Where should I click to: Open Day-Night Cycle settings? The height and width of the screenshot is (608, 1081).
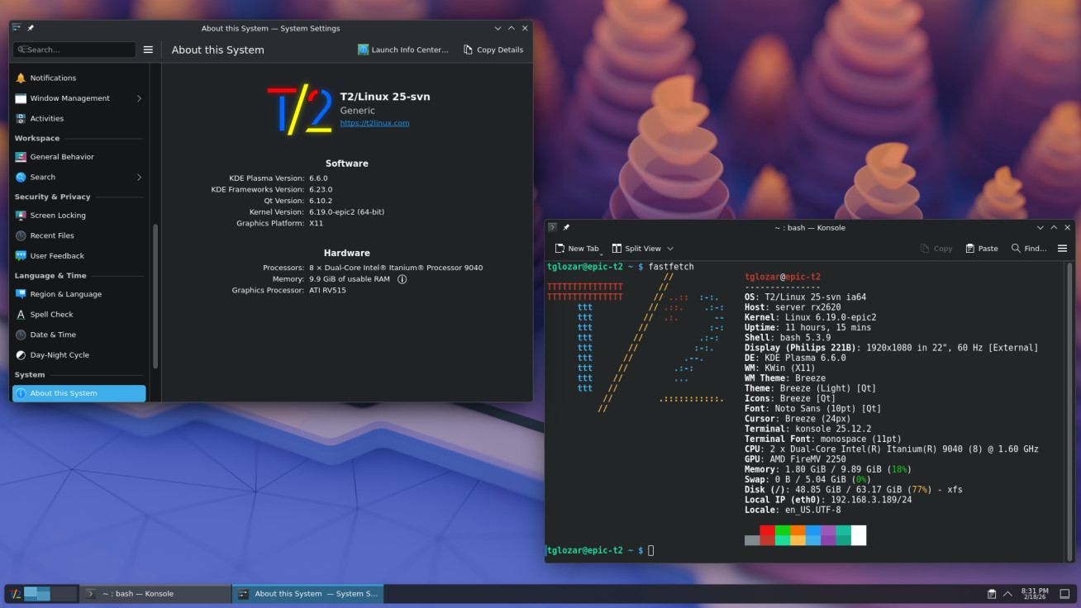point(79,355)
